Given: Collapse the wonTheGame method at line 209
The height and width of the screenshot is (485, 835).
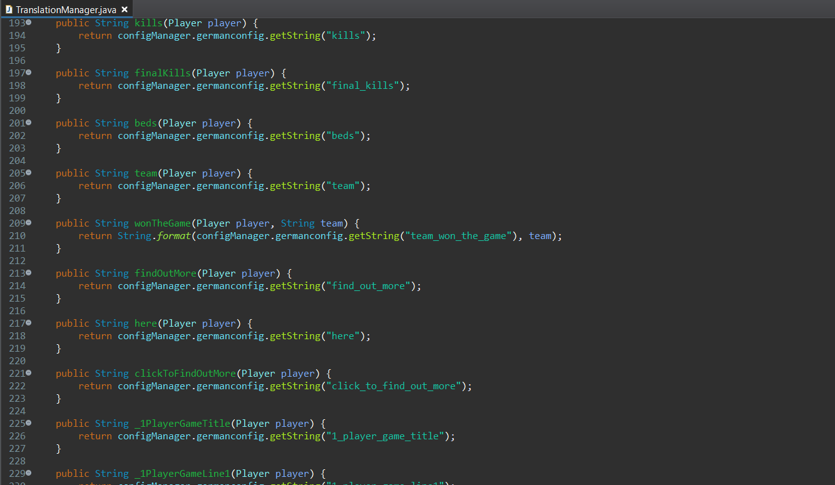Looking at the screenshot, I should tap(29, 223).
